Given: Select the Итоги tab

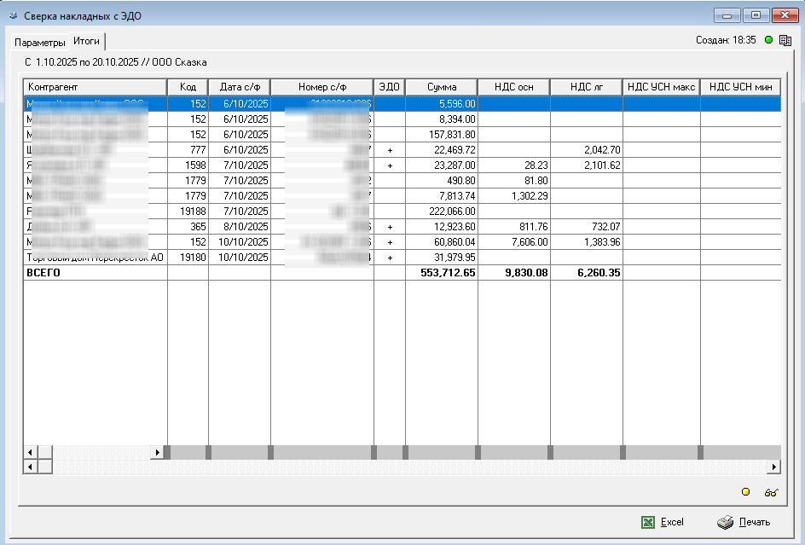Looking at the screenshot, I should (x=86, y=41).
